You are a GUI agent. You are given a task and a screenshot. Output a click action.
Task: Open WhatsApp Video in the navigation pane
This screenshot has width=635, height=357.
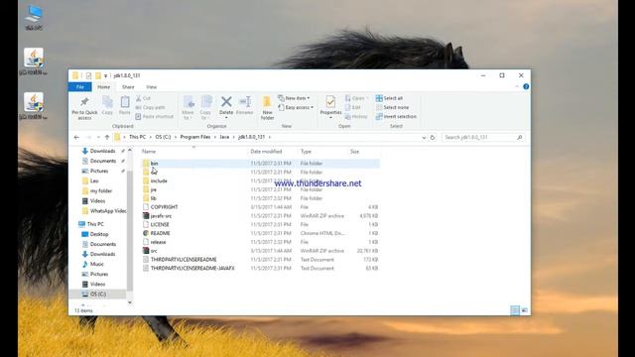pos(108,211)
